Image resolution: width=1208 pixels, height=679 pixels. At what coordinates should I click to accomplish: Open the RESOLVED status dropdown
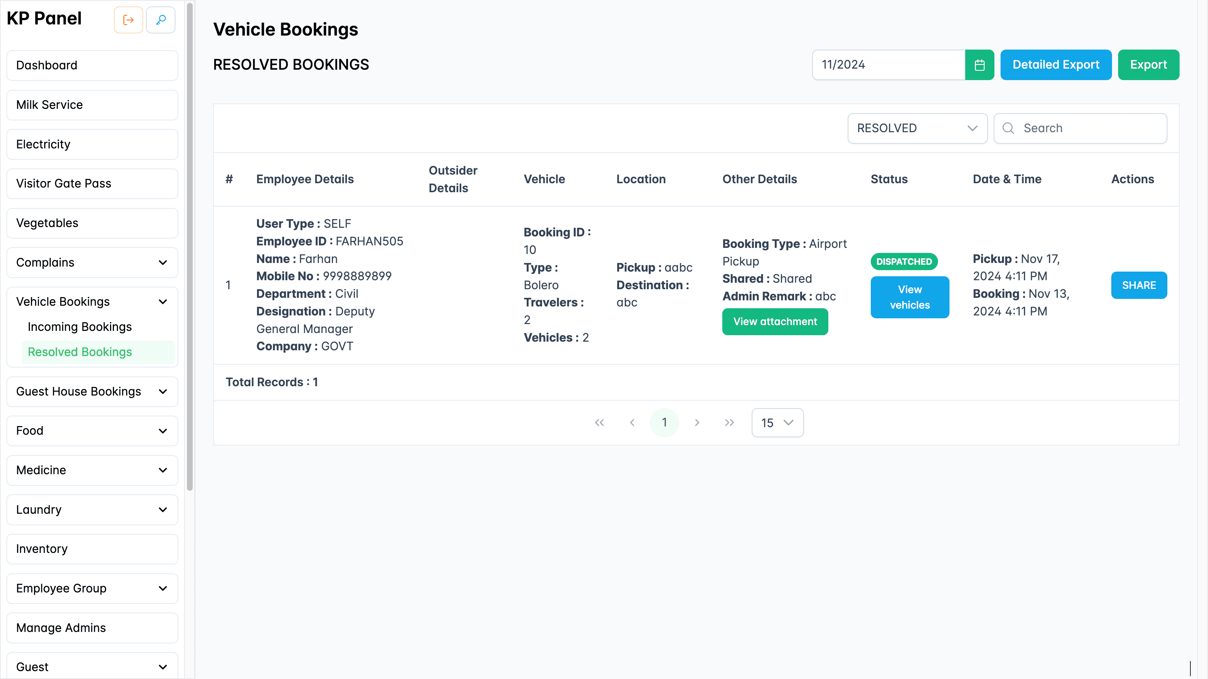(x=917, y=128)
